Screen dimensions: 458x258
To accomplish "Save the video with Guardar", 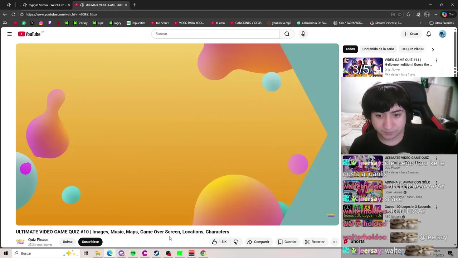I will 287,242.
